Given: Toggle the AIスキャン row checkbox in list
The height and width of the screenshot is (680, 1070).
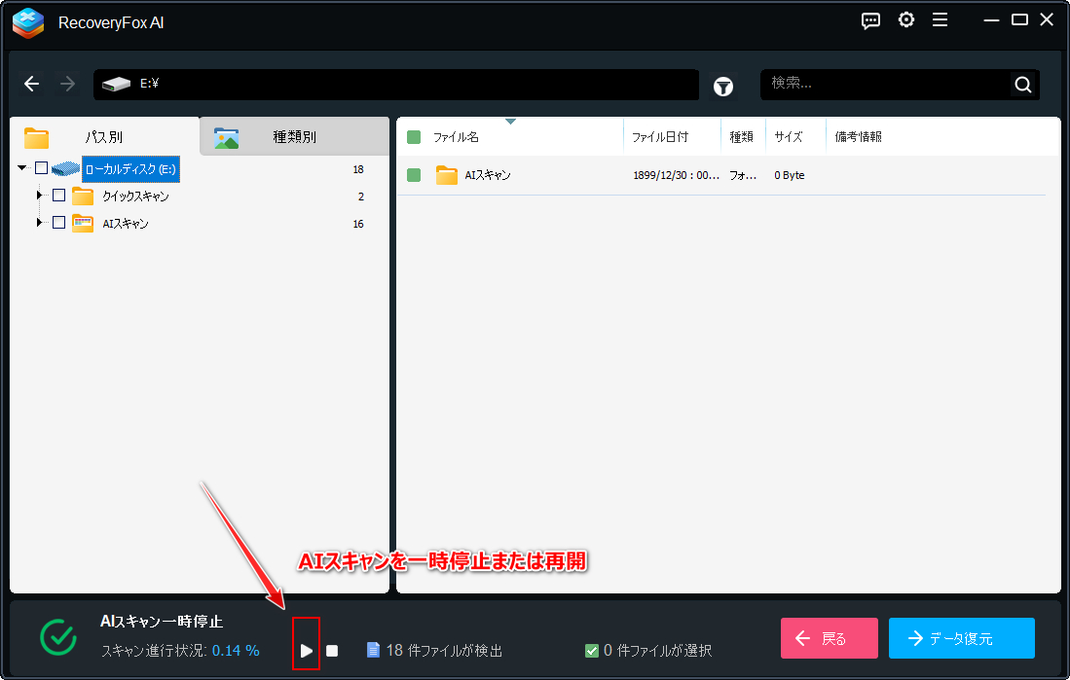Looking at the screenshot, I should pos(414,175).
